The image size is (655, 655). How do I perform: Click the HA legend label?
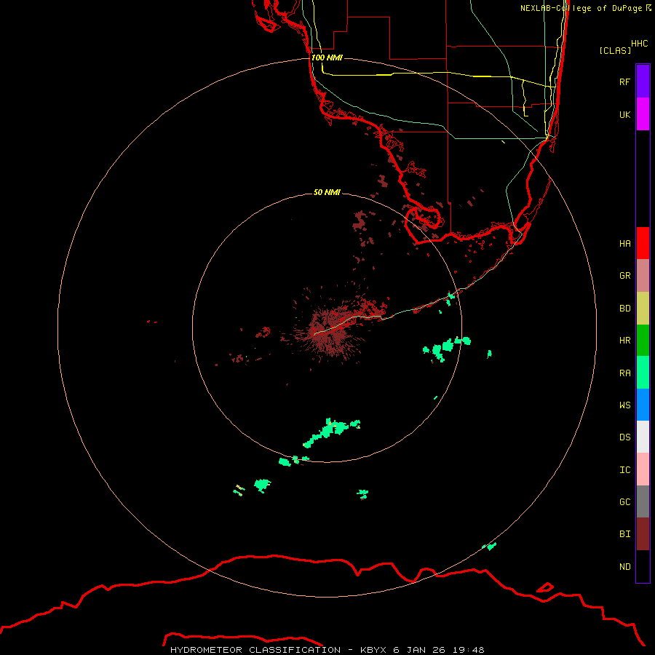(624, 243)
